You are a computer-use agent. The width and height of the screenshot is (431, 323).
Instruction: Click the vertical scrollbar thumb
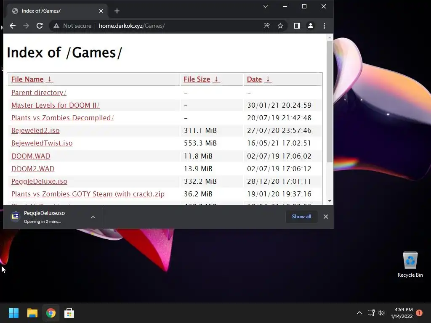(x=330, y=101)
